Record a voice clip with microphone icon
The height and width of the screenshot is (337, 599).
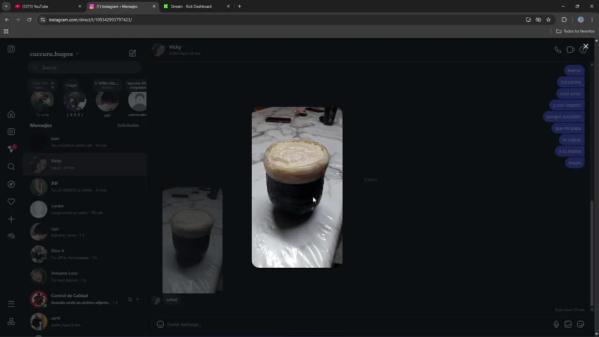pyautogui.click(x=556, y=324)
